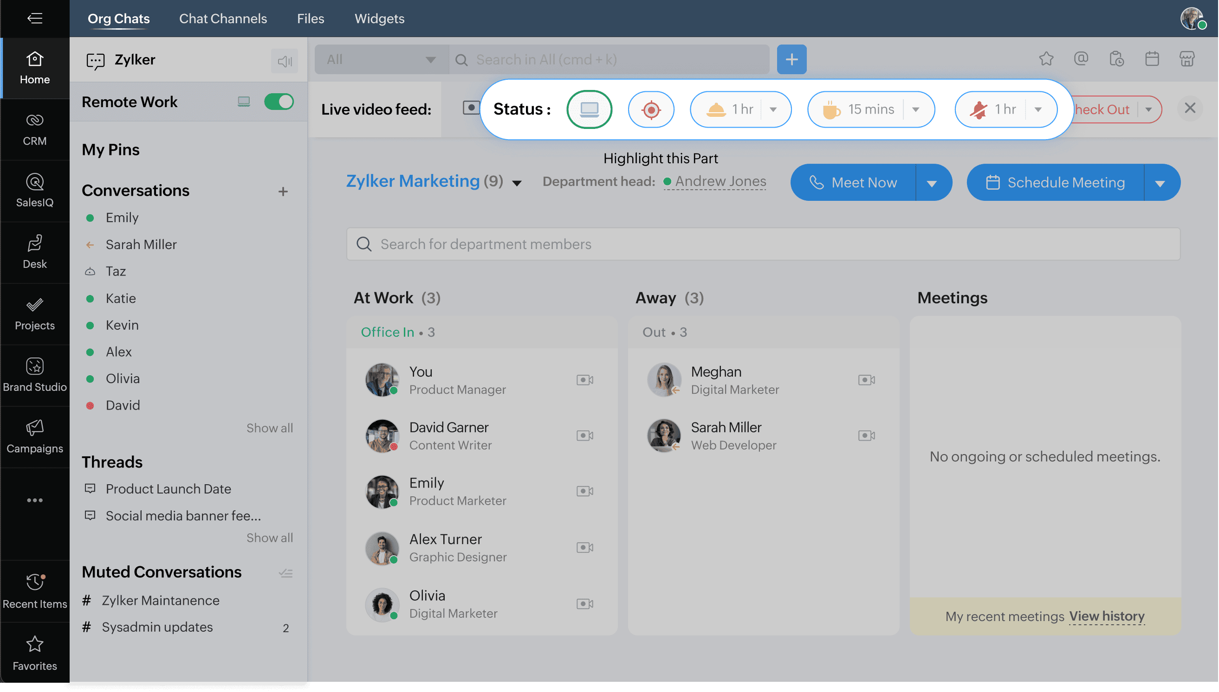Screen dimensions: 1219x692
Task: Open the Sarah Miller conversation
Action: point(141,244)
